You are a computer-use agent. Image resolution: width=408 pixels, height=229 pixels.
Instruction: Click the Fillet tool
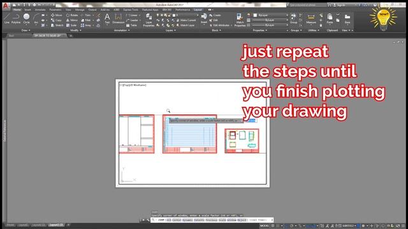click(x=86, y=20)
